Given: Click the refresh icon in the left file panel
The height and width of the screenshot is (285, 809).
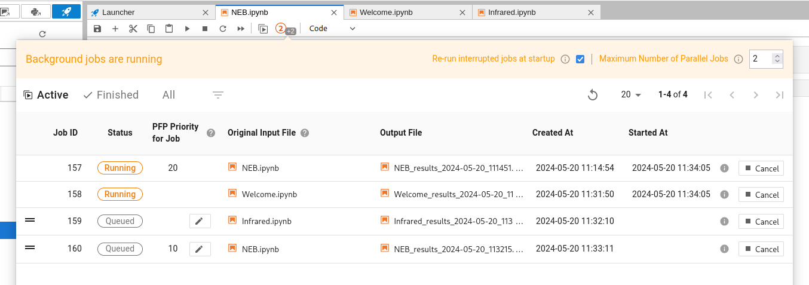Looking at the screenshot, I should pyautogui.click(x=42, y=35).
